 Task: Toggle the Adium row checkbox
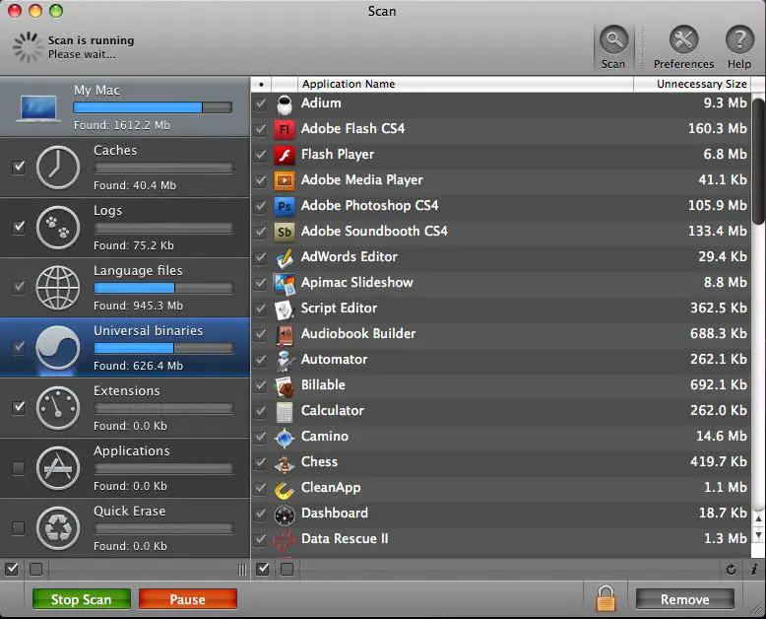pyautogui.click(x=260, y=103)
